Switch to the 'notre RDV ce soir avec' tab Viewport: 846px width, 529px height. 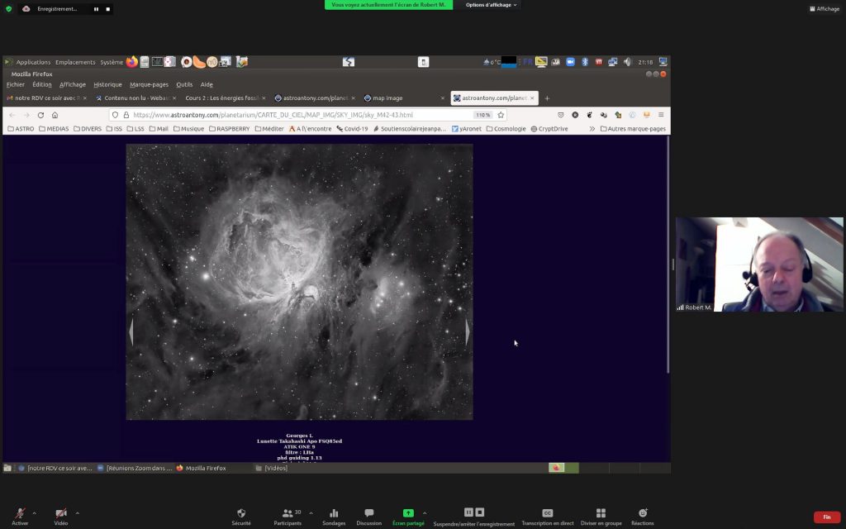coord(46,98)
